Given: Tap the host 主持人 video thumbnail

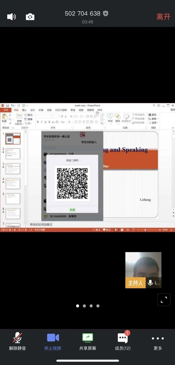Looking at the screenshot, I should 143,270.
